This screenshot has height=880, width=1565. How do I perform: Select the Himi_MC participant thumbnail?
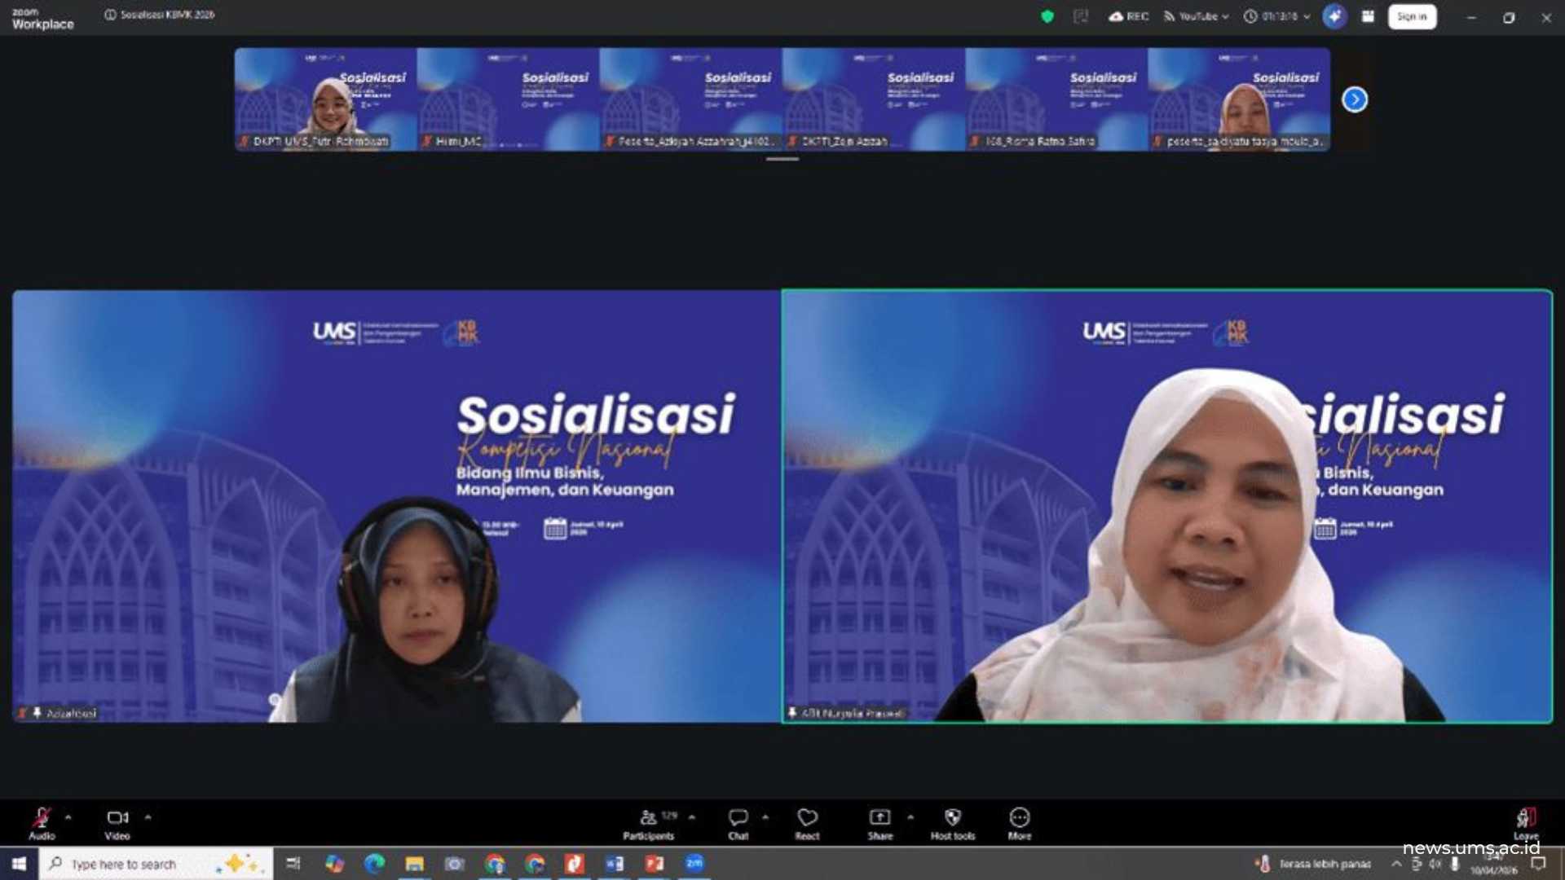508,99
